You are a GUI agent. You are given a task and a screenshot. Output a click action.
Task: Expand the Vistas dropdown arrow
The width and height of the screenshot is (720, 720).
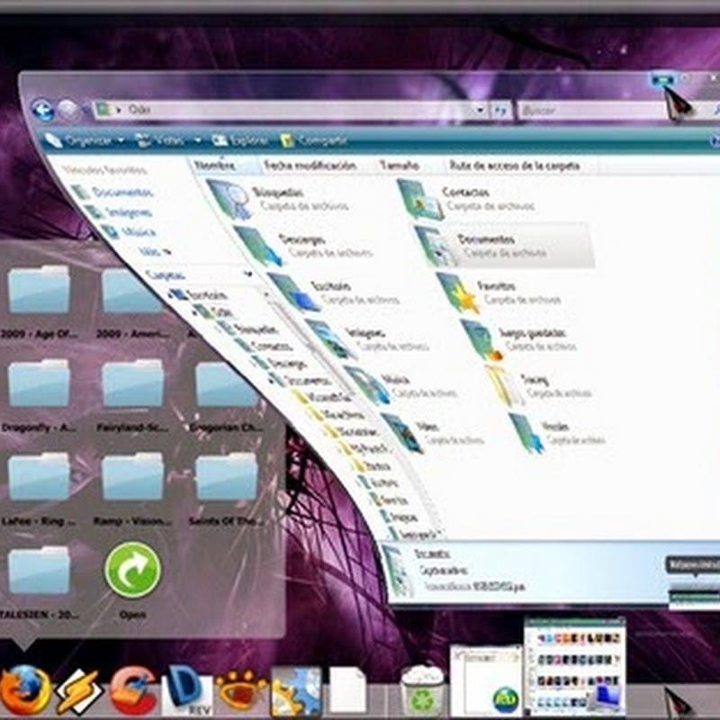198,140
